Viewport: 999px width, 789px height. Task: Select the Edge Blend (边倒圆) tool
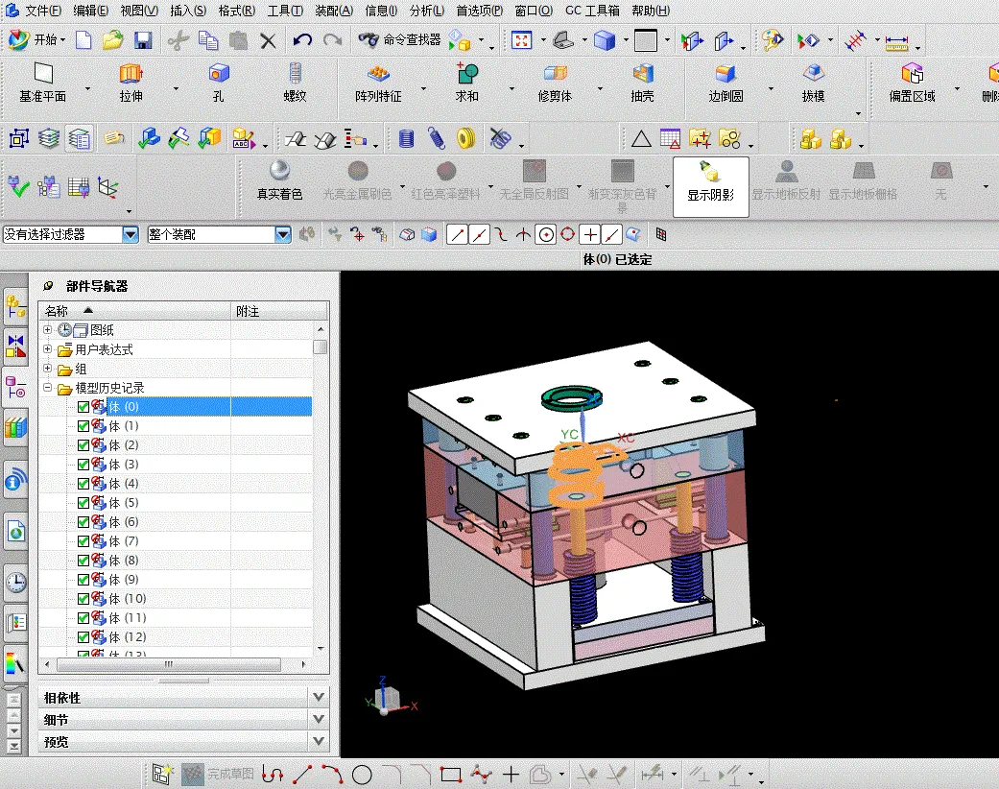pyautogui.click(x=725, y=83)
